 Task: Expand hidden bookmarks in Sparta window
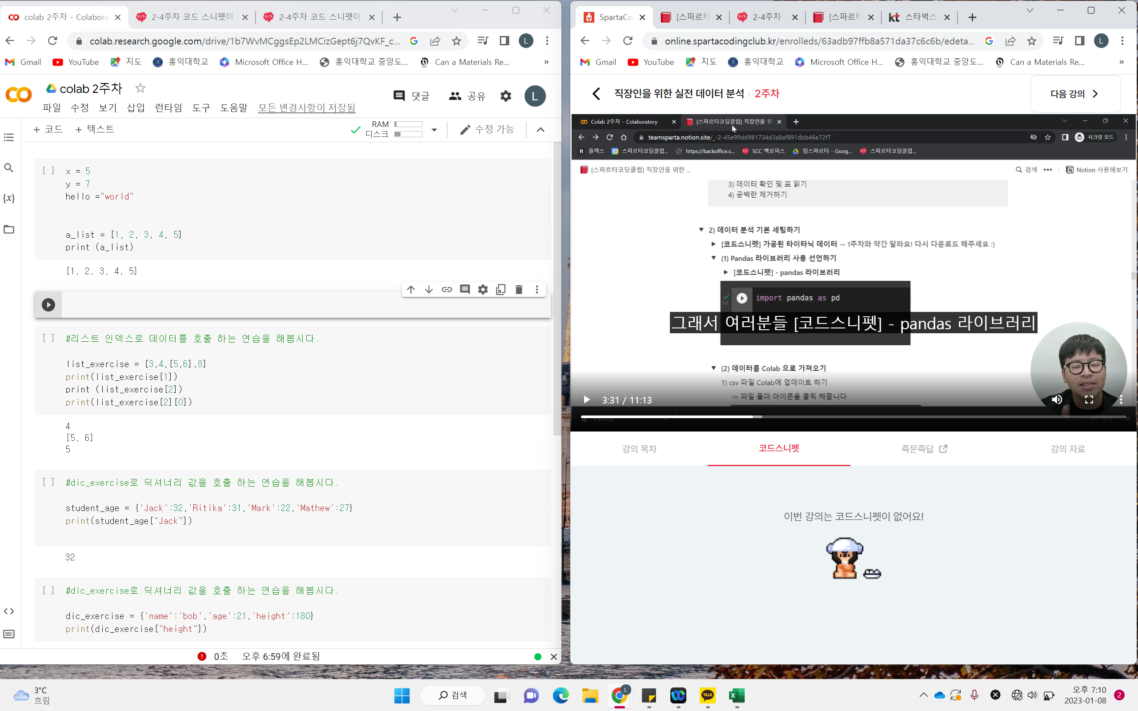1122,62
